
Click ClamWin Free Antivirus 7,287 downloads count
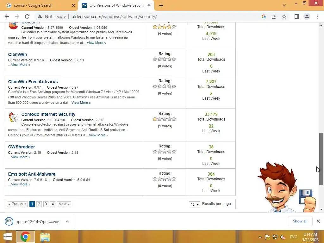click(x=211, y=82)
